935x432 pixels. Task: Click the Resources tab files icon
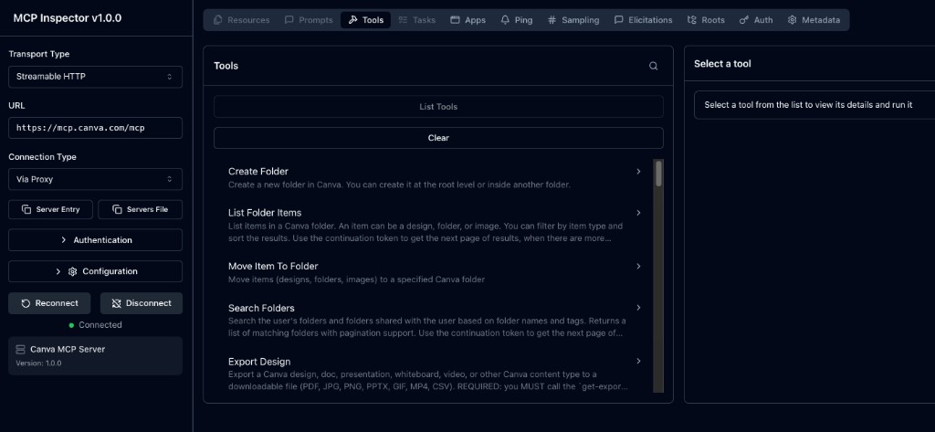[x=218, y=20]
